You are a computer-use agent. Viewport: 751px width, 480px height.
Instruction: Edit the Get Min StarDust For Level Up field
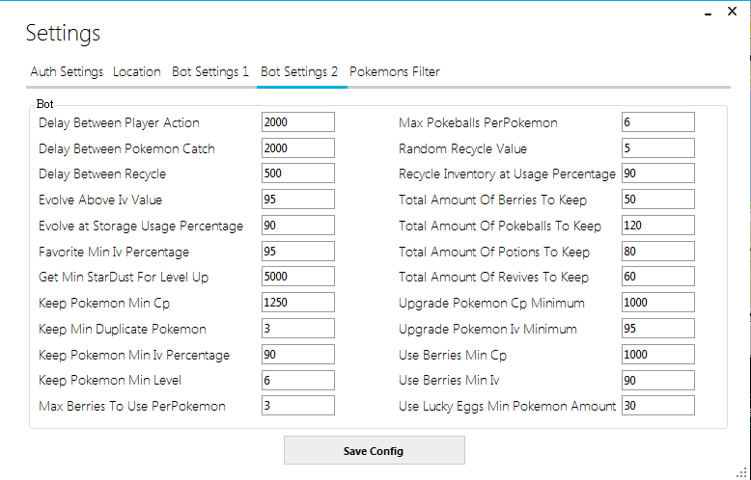point(297,277)
